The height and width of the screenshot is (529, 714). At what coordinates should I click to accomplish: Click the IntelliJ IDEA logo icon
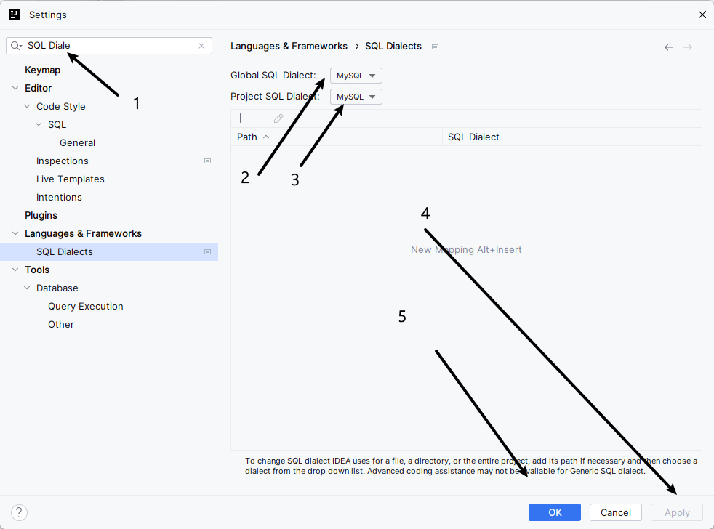click(15, 15)
